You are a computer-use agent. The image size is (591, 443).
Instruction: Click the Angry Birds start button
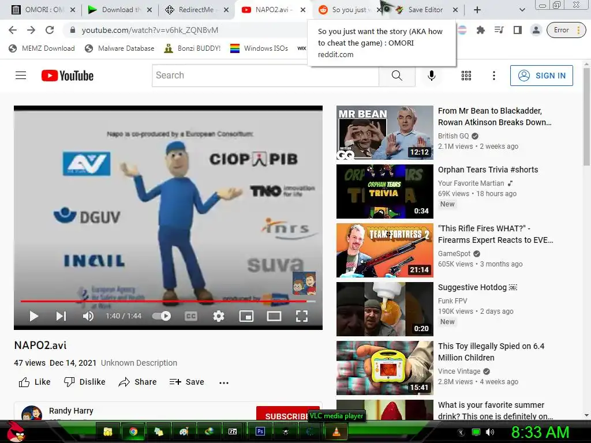(x=16, y=431)
